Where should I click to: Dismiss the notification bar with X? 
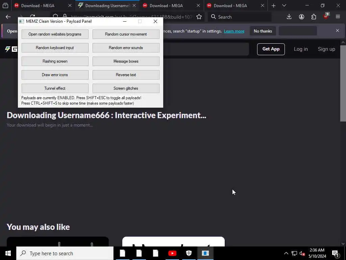(x=338, y=30)
